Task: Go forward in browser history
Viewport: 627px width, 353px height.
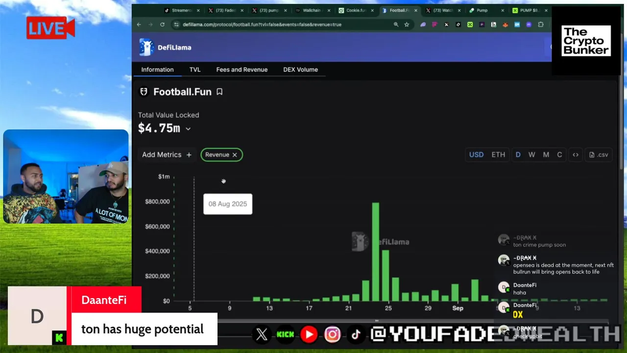Action: point(150,25)
